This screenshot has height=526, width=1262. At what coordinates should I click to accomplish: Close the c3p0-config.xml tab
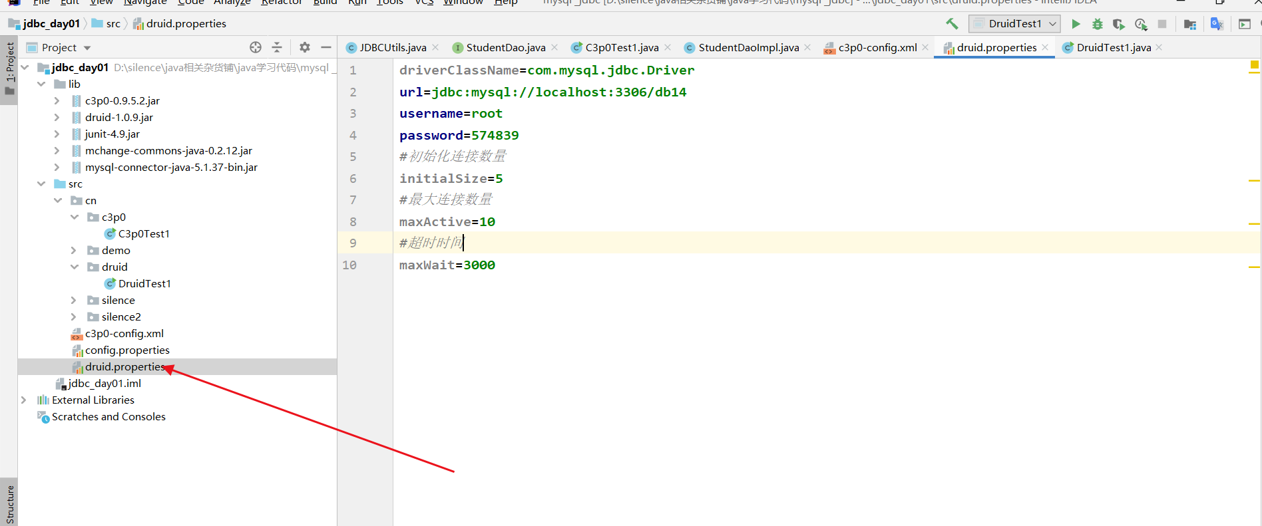click(925, 47)
